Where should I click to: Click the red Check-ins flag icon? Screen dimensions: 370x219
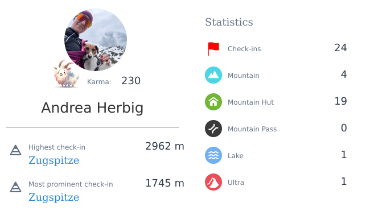tap(213, 49)
